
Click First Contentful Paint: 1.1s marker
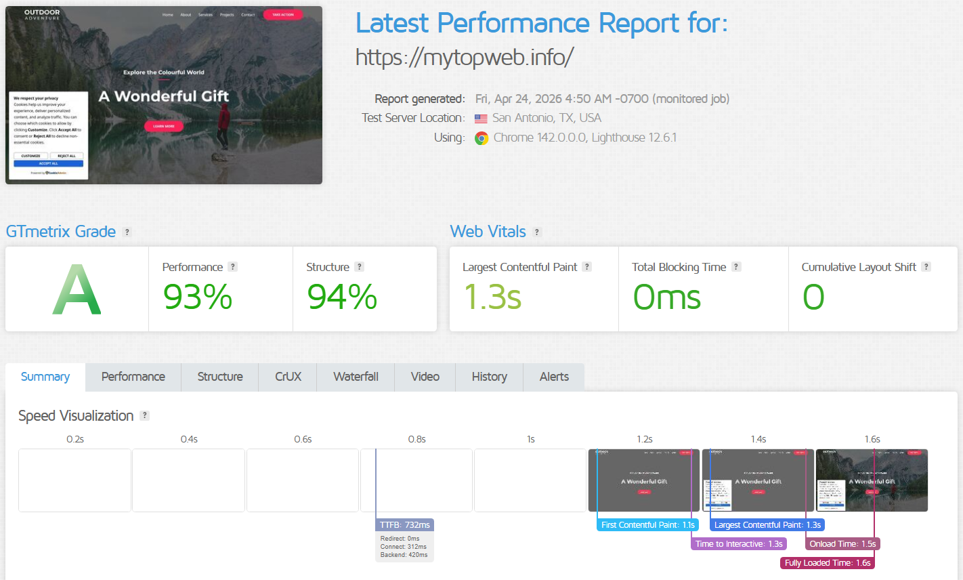tap(648, 525)
